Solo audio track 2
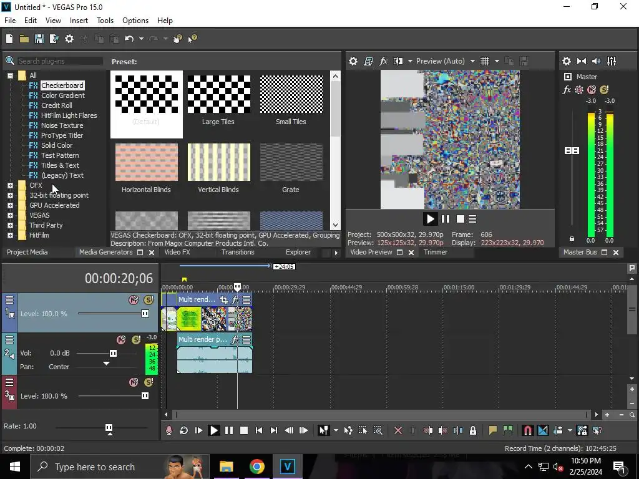 pyautogui.click(x=136, y=340)
